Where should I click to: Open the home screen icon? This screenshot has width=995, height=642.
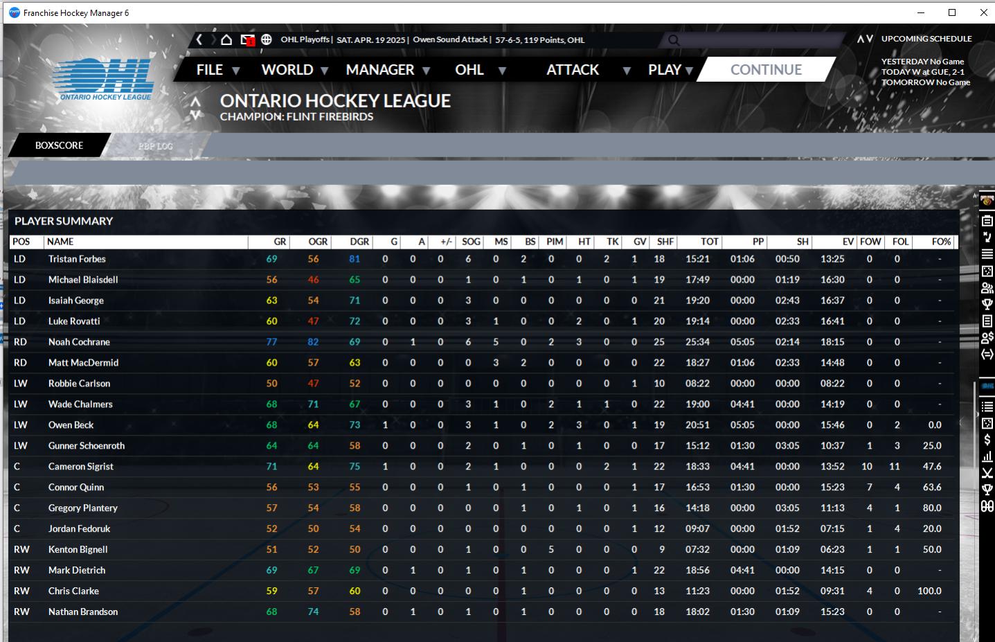[226, 39]
